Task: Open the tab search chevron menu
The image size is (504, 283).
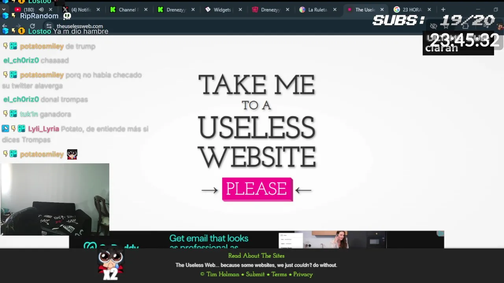Action: pos(4,9)
